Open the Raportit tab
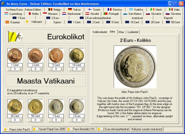Screen dimensions: 185x134 coord(168,18)
